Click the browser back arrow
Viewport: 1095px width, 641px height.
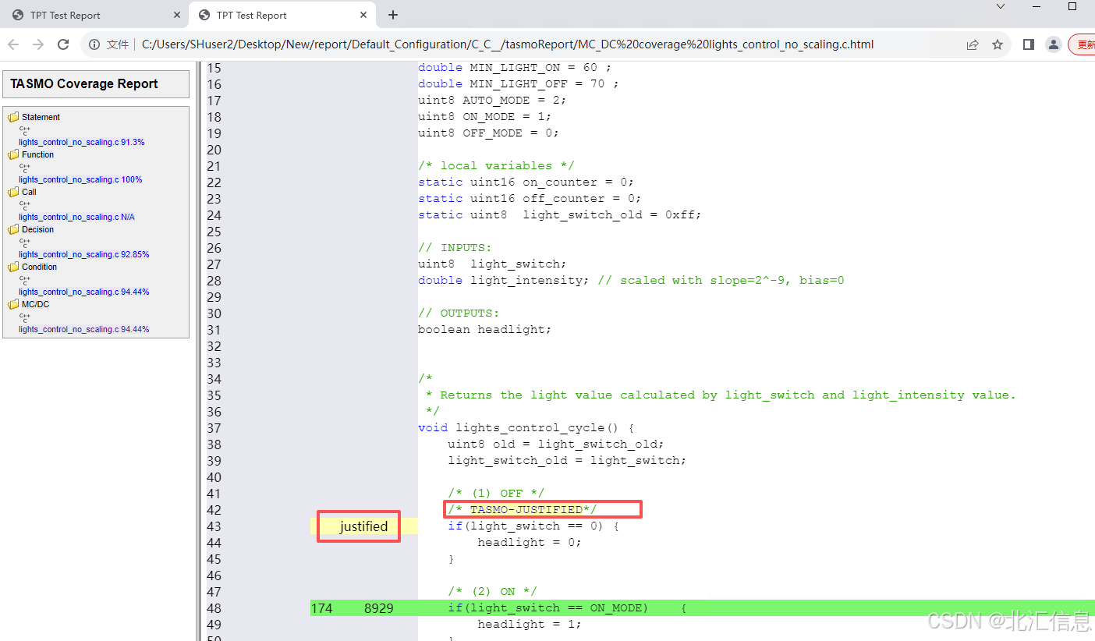click(x=13, y=44)
